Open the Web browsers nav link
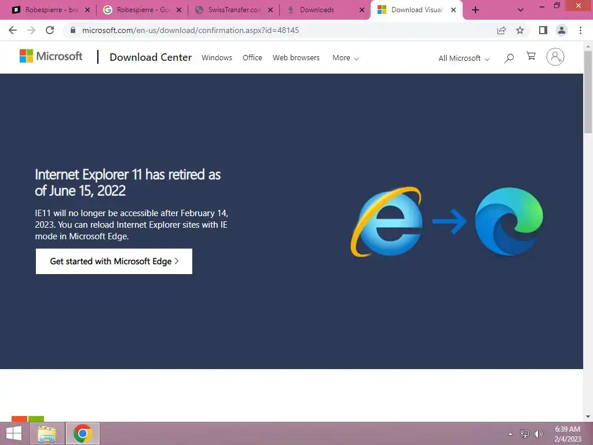593x445 pixels. (x=296, y=57)
